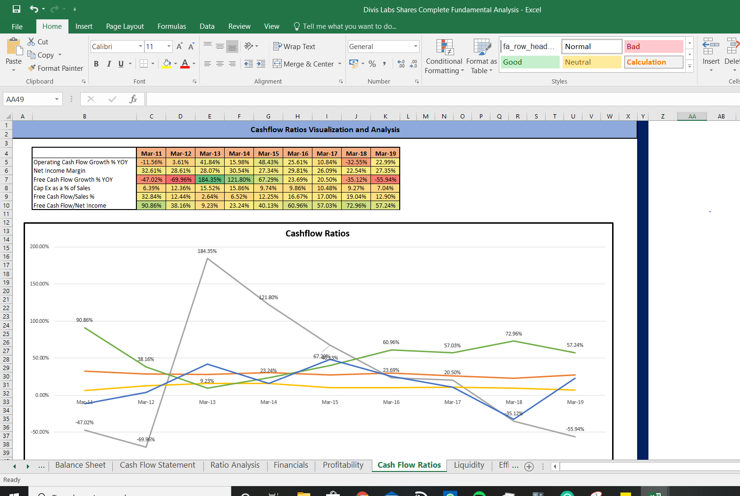Apply Percent Style format
The image size is (740, 496).
click(372, 63)
